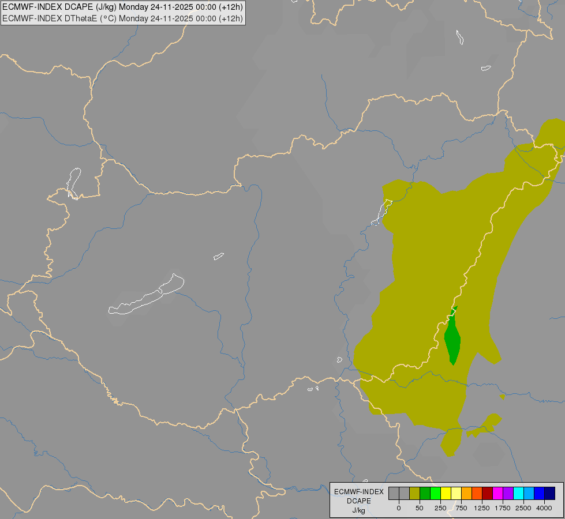Click the cyan legend swatch
This screenshot has width=565, height=519.
click(518, 494)
